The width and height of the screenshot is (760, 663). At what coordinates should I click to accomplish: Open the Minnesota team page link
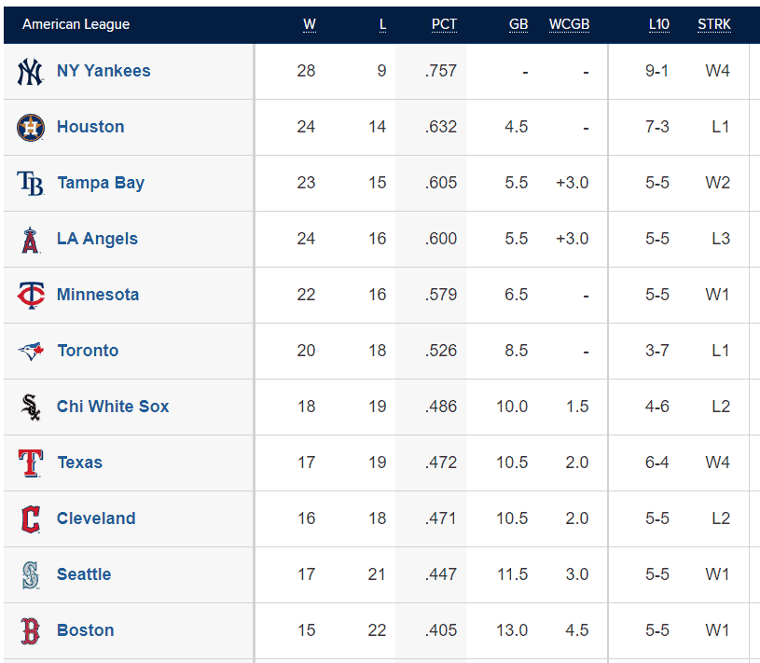98,294
